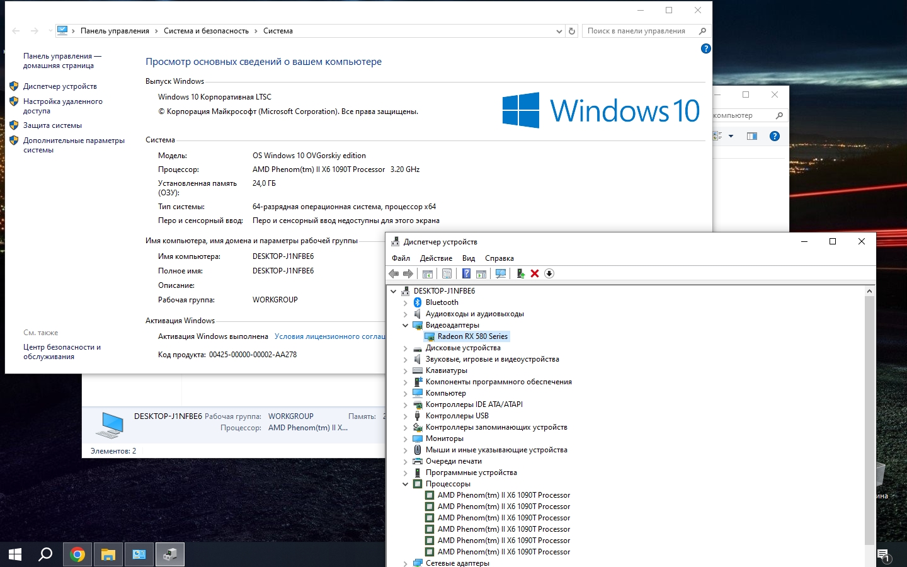Screen dimensions: 907x567
Task: Select Radeon RX 580 Series device
Action: [472, 336]
